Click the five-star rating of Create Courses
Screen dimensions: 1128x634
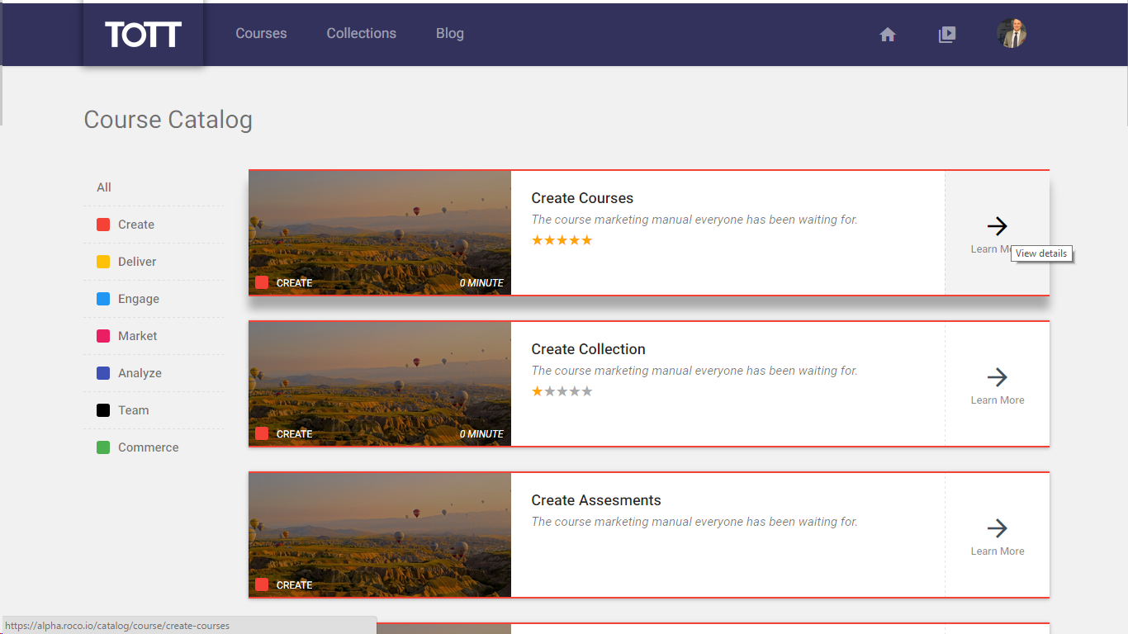562,240
